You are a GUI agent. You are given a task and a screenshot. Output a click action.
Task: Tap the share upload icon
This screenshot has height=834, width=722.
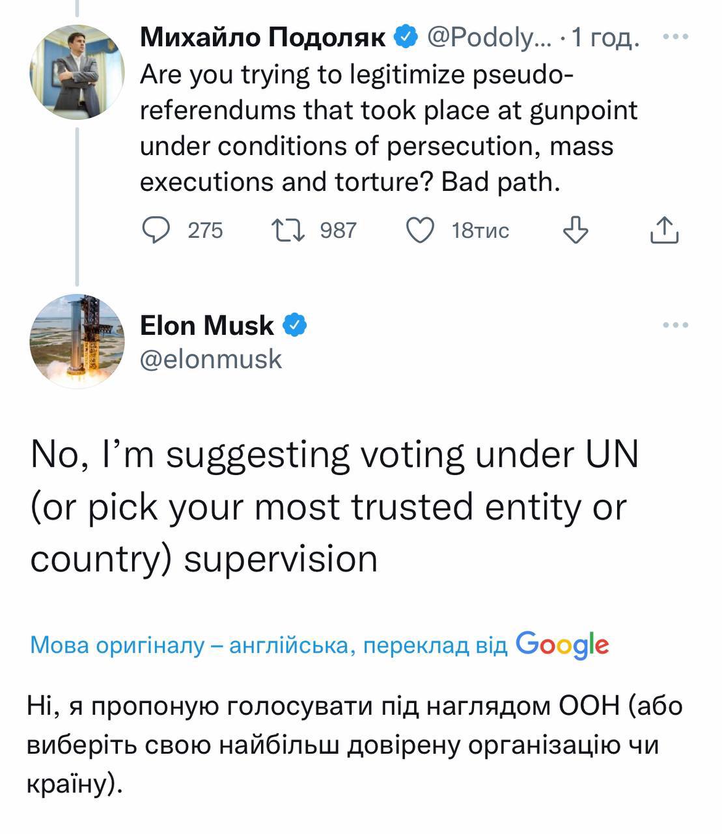pyautogui.click(x=665, y=230)
